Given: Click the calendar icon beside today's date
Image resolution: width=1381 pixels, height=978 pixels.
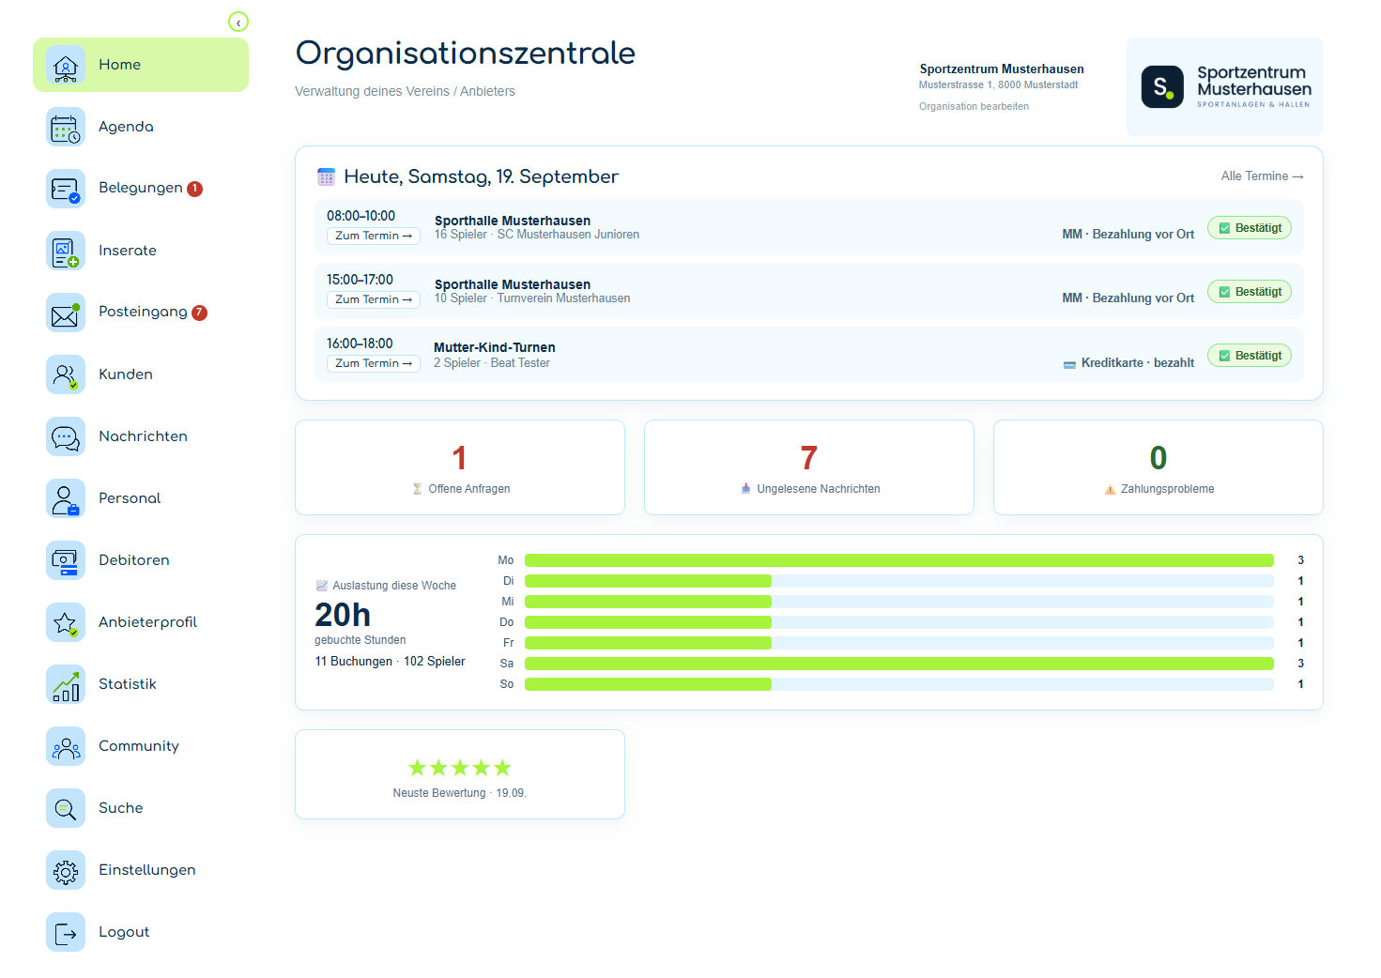Looking at the screenshot, I should coord(326,176).
